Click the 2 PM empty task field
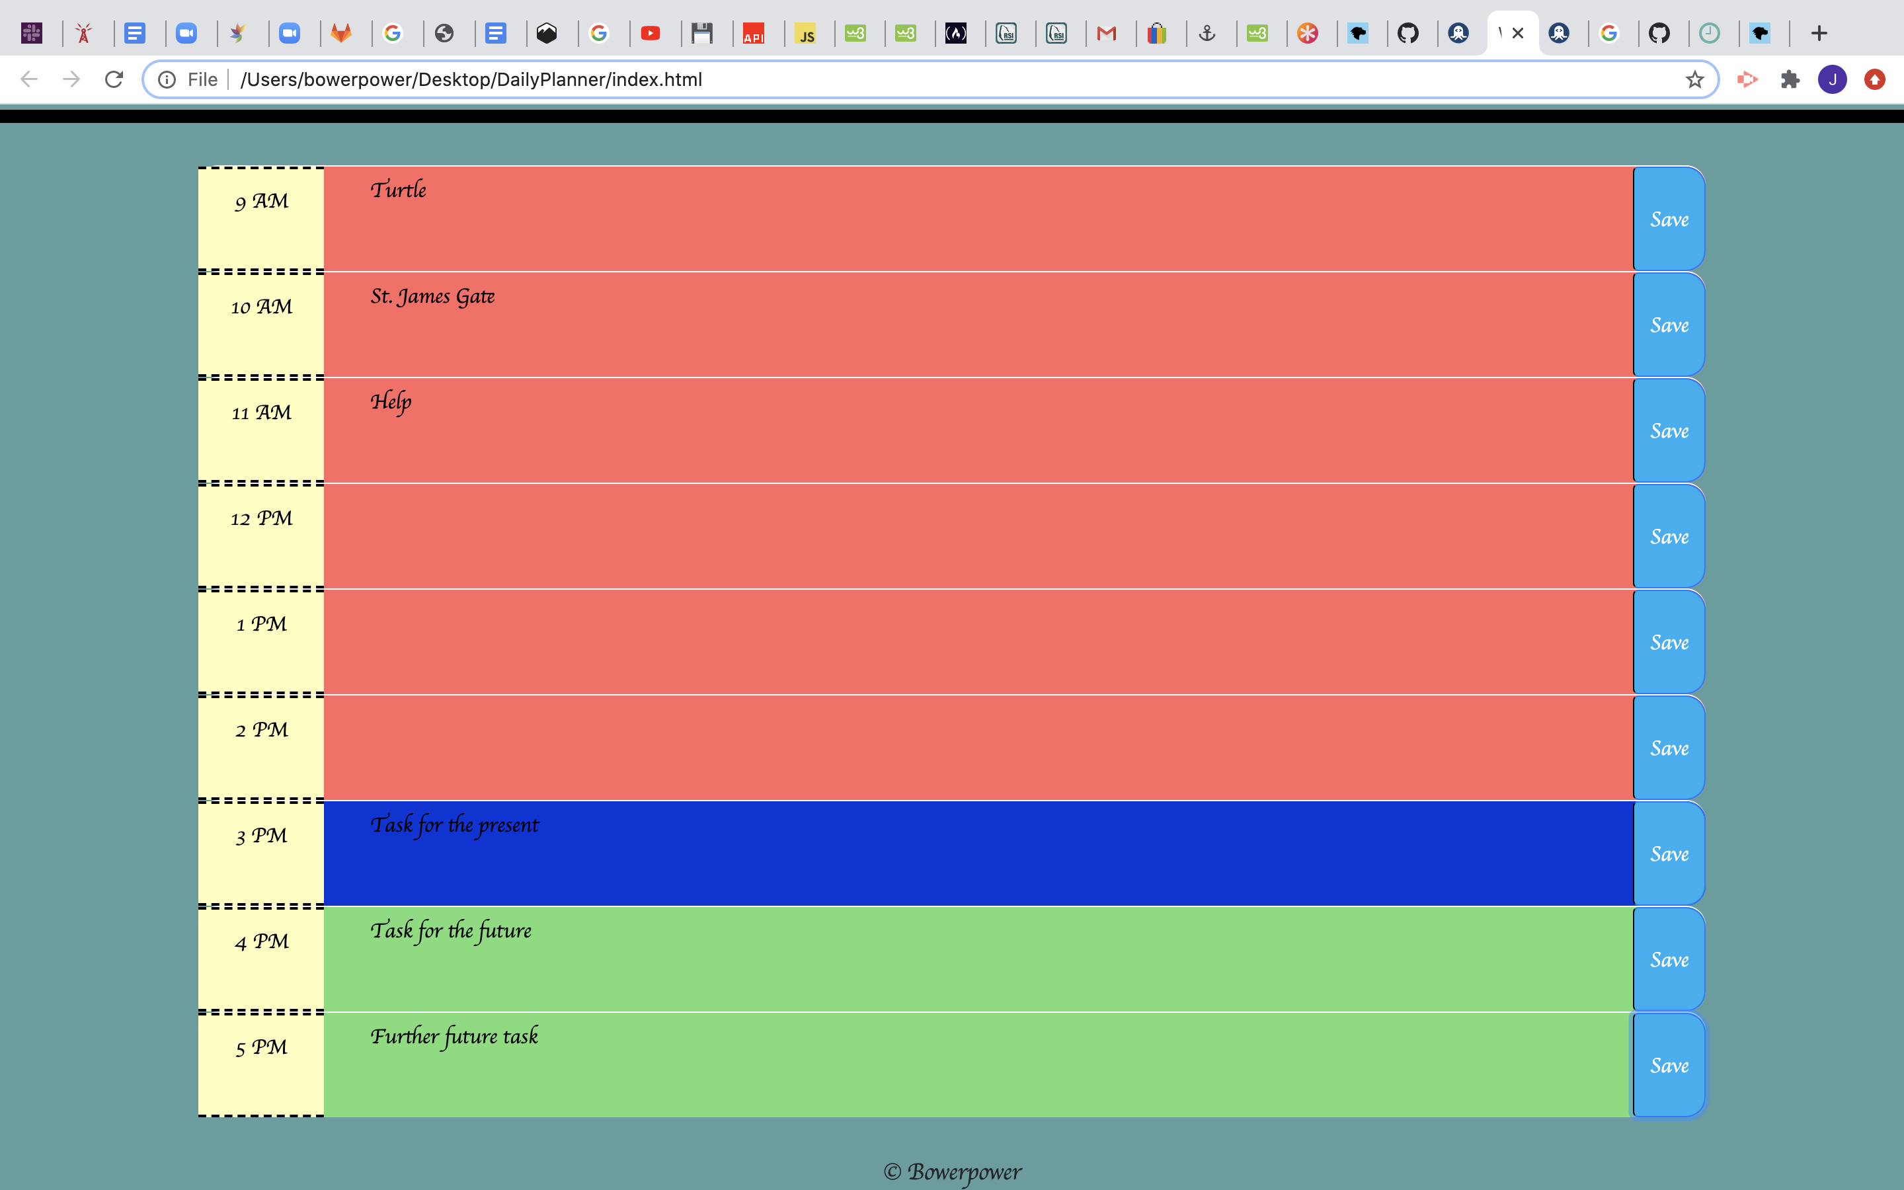1904x1190 pixels. coord(978,748)
